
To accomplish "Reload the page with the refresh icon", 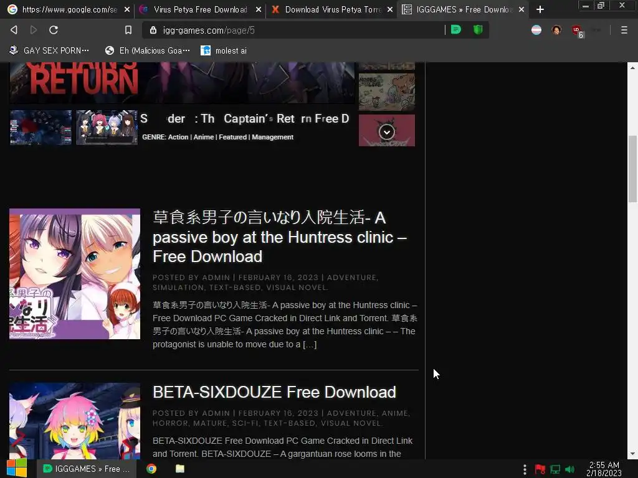I will pyautogui.click(x=54, y=30).
